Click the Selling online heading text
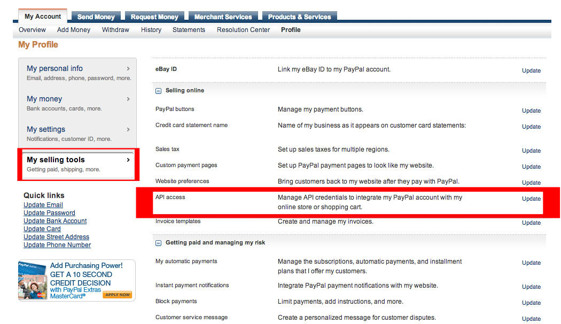 (x=185, y=91)
